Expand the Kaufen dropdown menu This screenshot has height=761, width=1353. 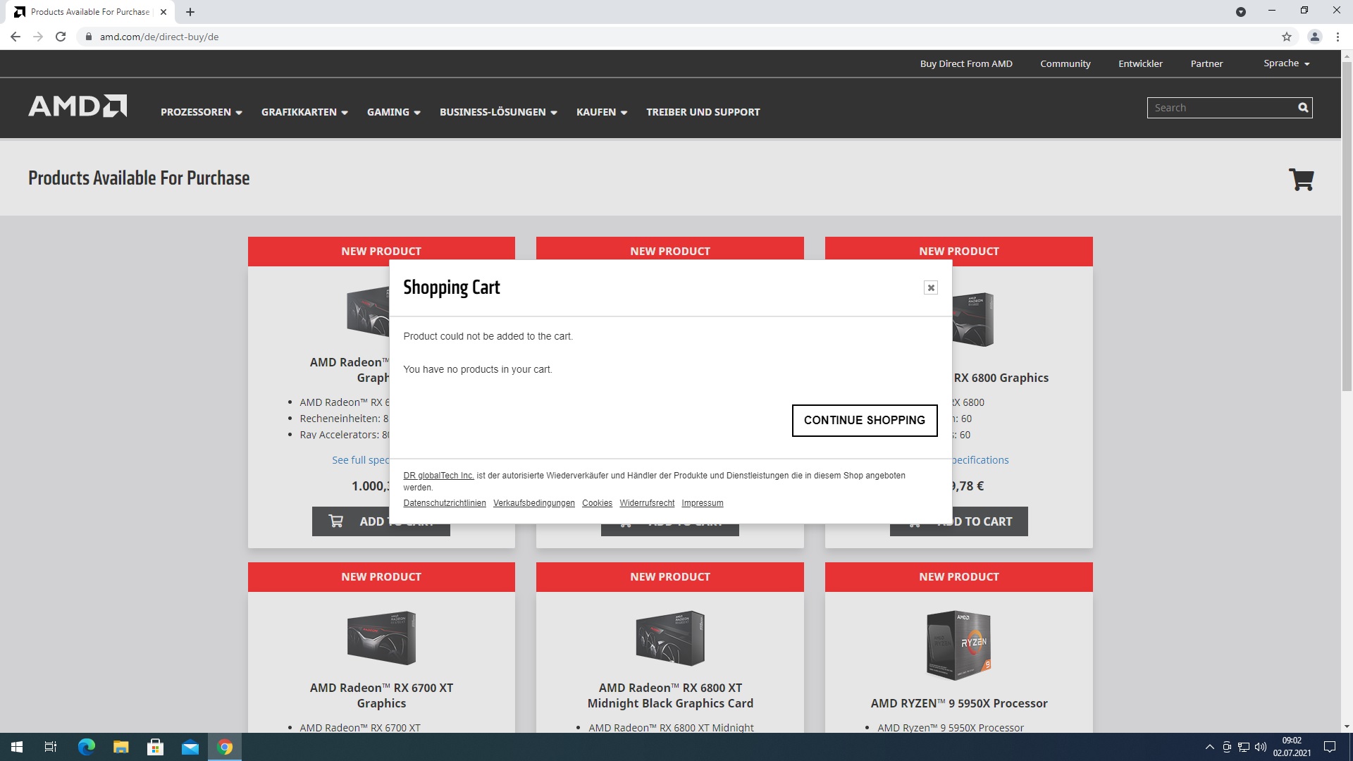coord(601,112)
